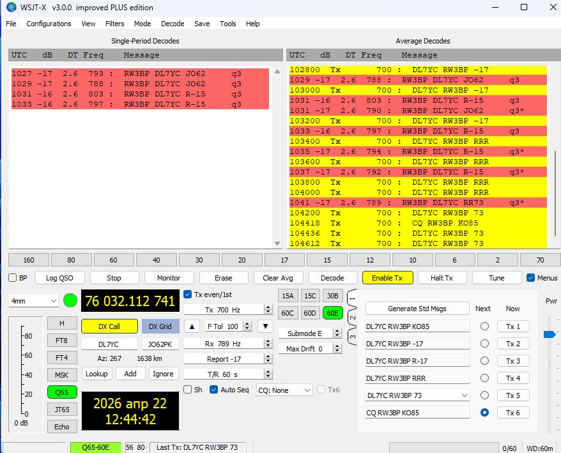Click the DX Grid field JO62PK

tap(160, 344)
